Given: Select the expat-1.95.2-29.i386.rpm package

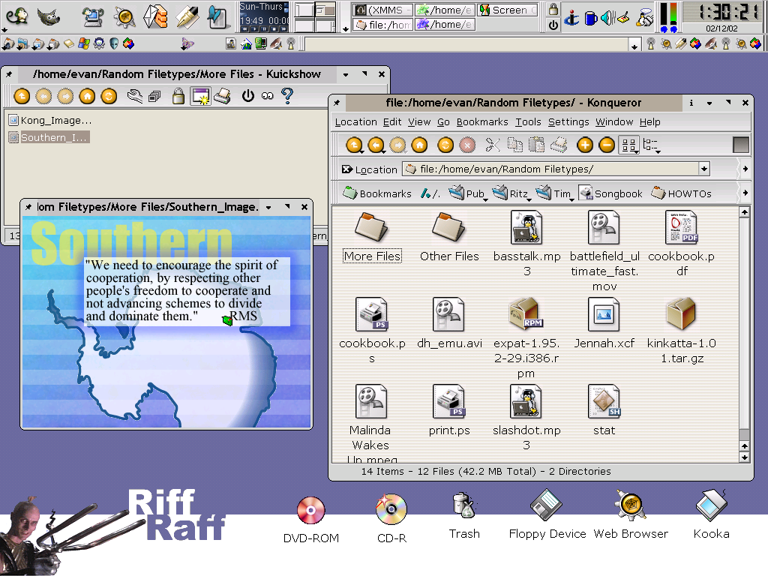Looking at the screenshot, I should click(526, 338).
